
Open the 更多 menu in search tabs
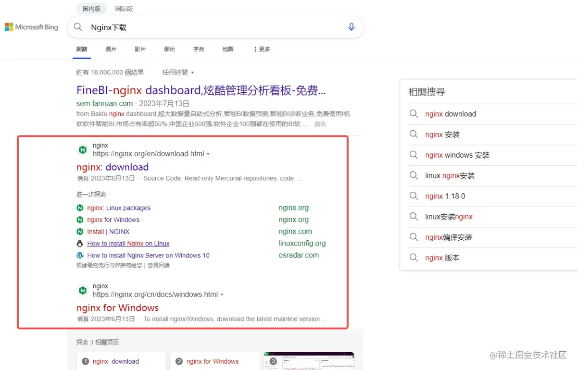click(262, 49)
